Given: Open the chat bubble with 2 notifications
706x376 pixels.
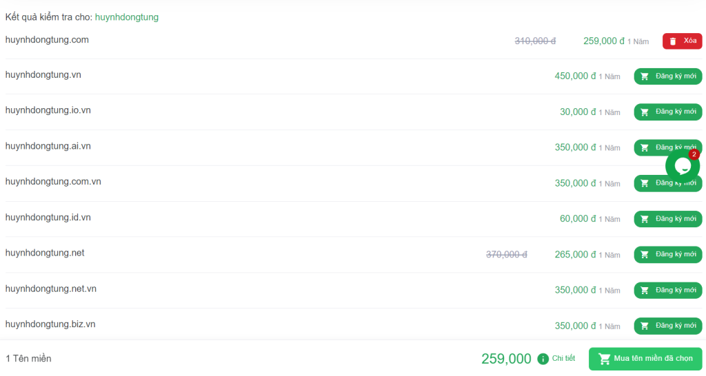Looking at the screenshot, I should (683, 165).
